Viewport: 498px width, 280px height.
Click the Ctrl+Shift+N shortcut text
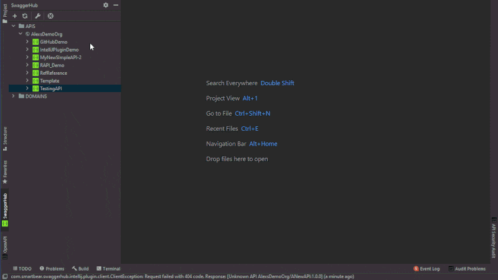coord(253,113)
